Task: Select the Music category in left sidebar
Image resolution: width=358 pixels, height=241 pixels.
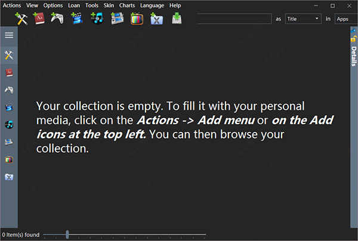Action: tap(9, 125)
